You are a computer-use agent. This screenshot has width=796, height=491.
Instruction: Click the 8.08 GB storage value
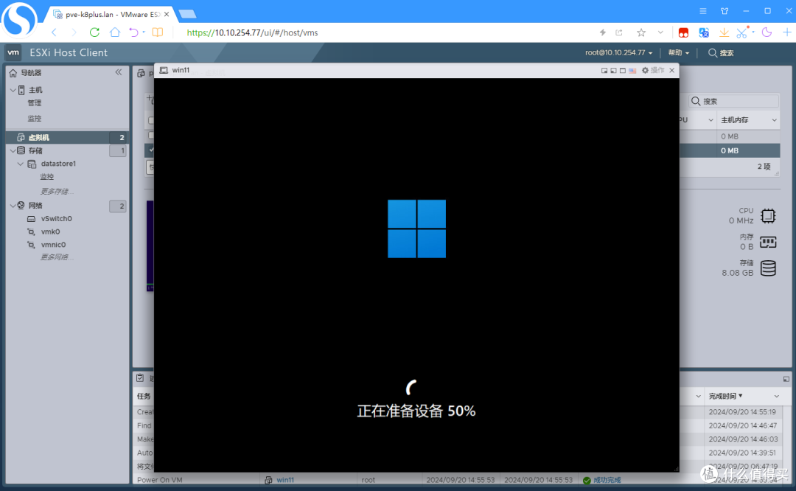pyautogui.click(x=738, y=273)
